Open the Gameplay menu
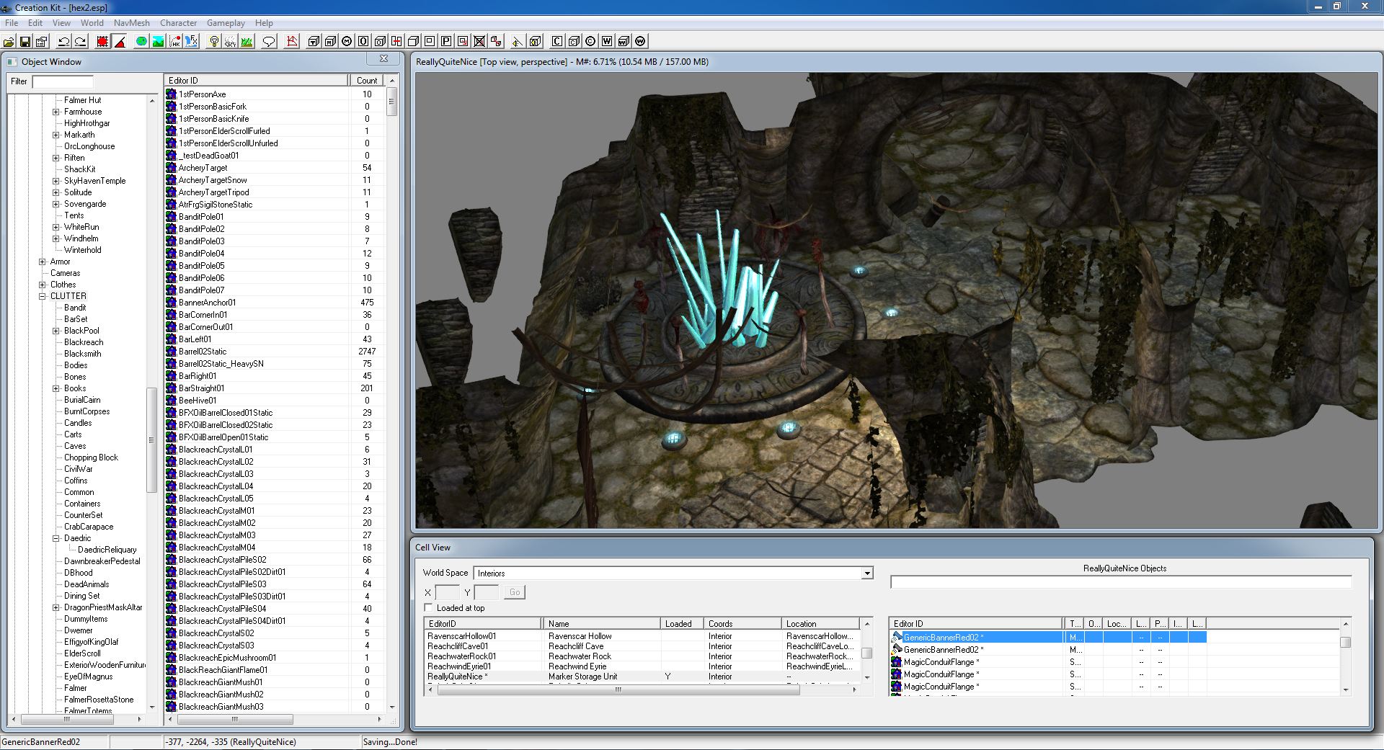Screen dimensions: 1384x750 tap(226, 23)
